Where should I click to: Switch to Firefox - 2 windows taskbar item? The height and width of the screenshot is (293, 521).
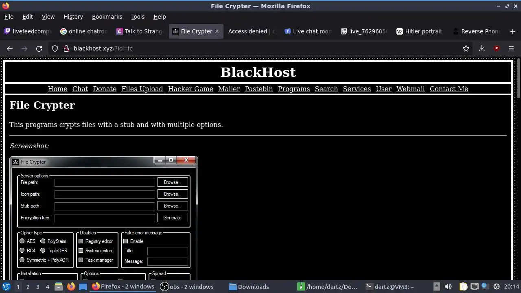(x=123, y=286)
